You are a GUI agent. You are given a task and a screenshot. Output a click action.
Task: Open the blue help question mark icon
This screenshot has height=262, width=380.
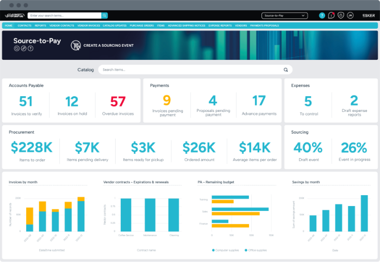[322, 16]
